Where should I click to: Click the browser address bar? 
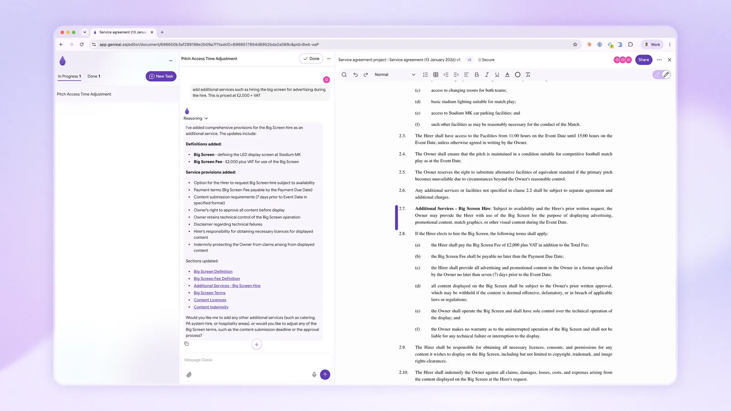tap(334, 44)
